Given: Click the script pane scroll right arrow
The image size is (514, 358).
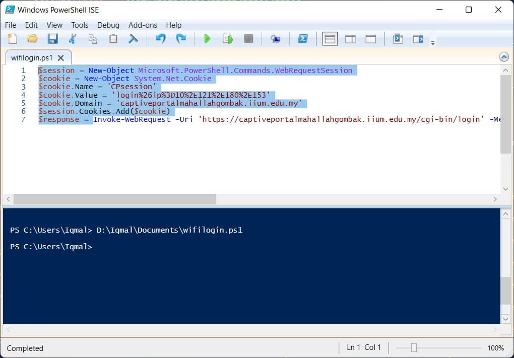Looking at the screenshot, I should coord(495,199).
